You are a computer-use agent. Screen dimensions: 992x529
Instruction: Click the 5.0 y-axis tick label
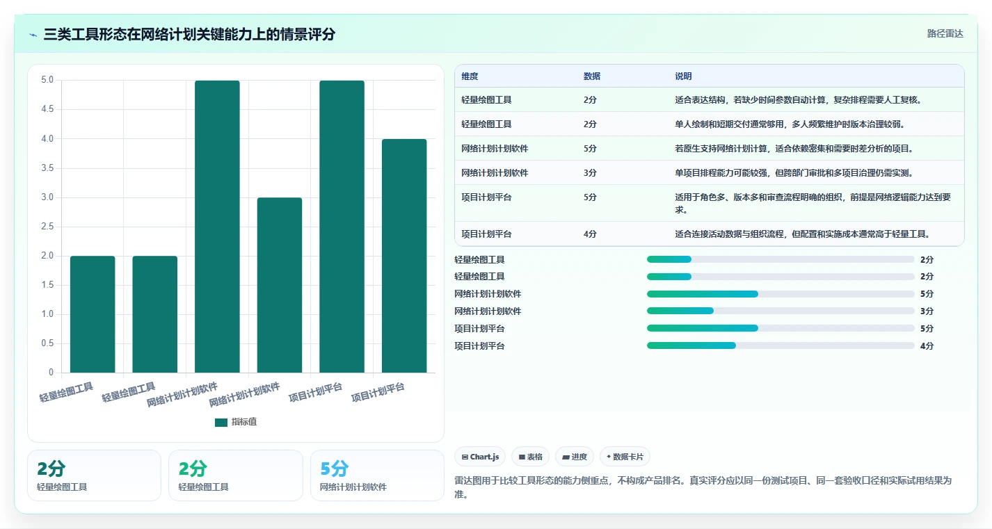pos(47,80)
